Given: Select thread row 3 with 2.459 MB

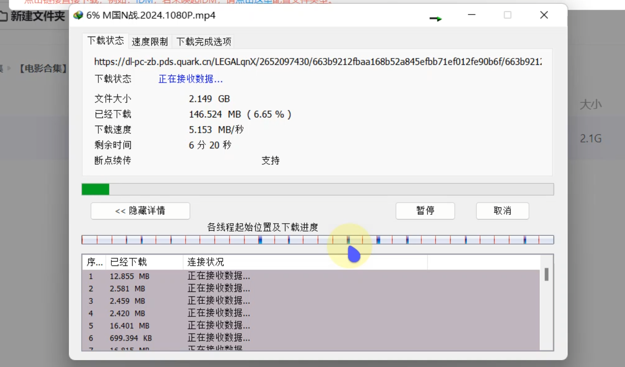Looking at the screenshot, I should (311, 301).
